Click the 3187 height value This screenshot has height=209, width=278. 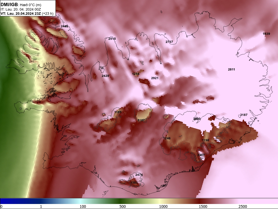244,115
